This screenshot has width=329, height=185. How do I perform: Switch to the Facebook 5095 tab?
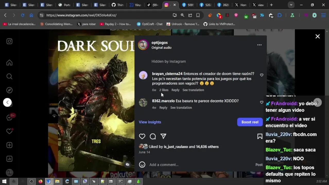188,5
